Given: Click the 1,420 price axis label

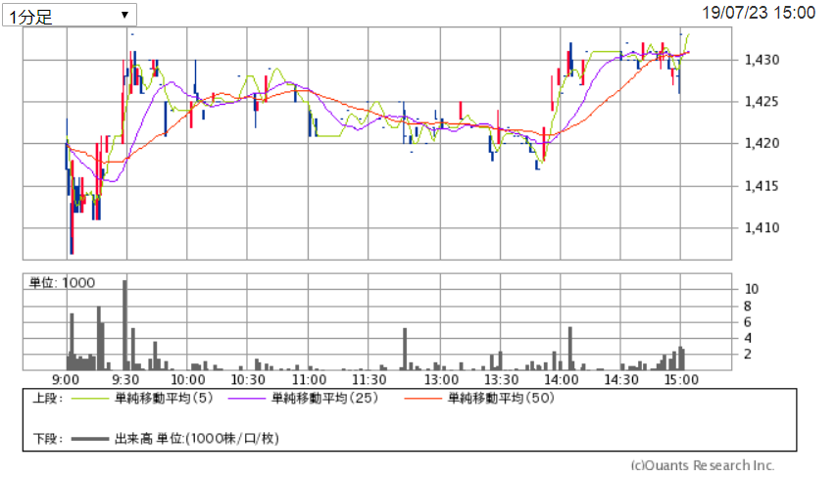Looking at the screenshot, I should pyautogui.click(x=762, y=143).
